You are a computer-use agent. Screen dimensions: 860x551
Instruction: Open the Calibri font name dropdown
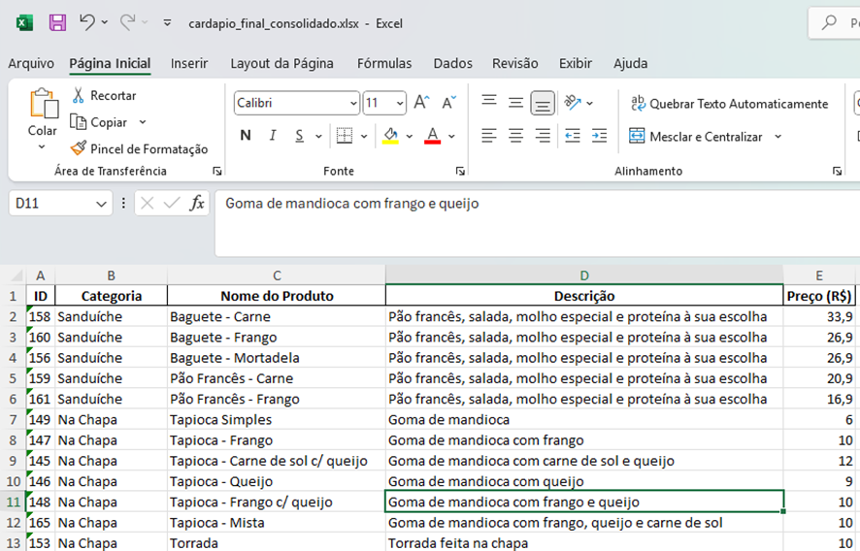click(353, 103)
